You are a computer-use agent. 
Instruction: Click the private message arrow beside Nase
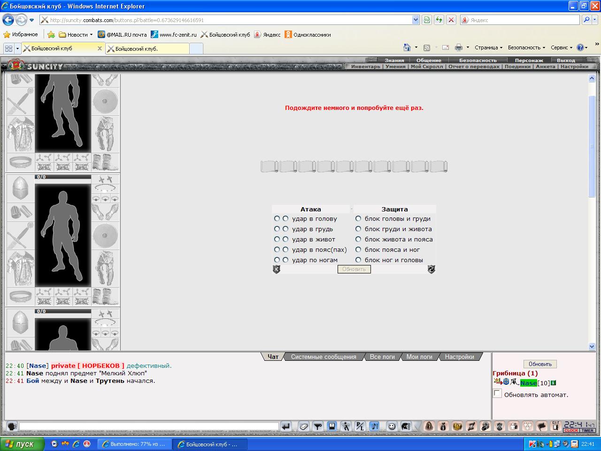(498, 382)
